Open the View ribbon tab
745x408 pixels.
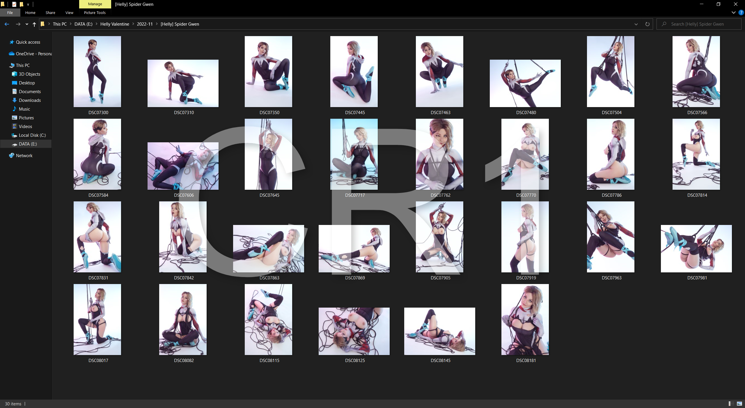69,13
